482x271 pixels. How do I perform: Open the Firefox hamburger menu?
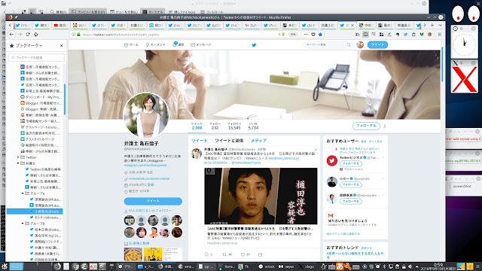(440, 35)
